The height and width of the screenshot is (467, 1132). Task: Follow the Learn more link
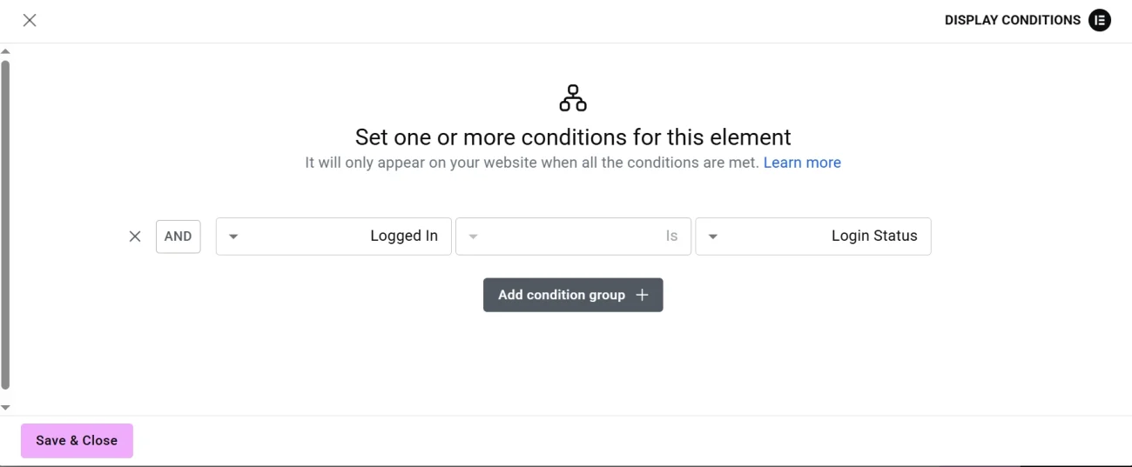click(802, 163)
